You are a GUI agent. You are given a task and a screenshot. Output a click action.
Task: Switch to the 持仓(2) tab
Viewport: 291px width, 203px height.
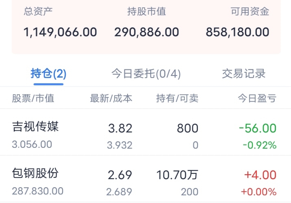[x=48, y=74]
